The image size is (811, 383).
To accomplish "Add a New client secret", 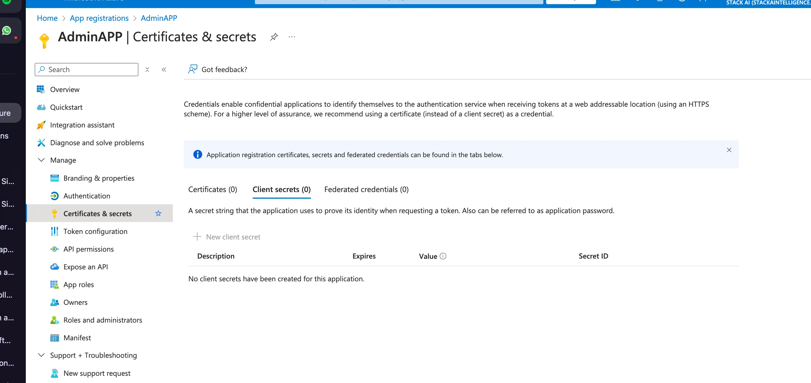I will click(227, 237).
